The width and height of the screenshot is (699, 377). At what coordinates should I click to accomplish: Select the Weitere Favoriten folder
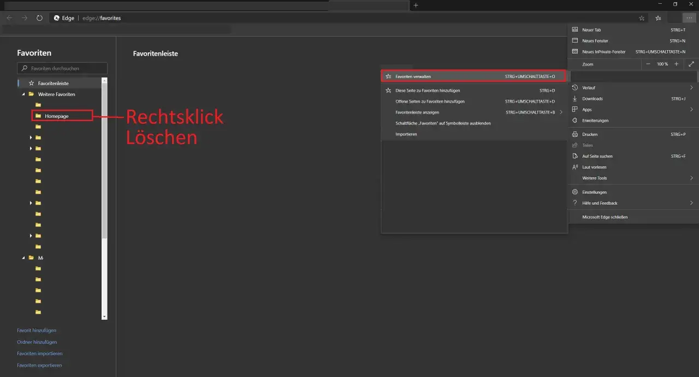(x=56, y=94)
